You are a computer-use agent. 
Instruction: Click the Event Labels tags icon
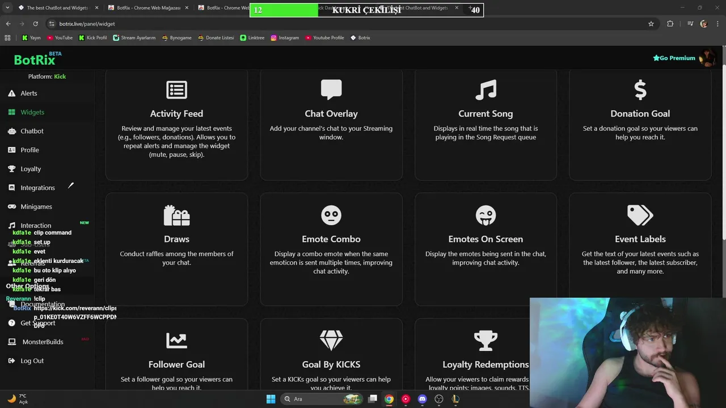[x=640, y=215]
